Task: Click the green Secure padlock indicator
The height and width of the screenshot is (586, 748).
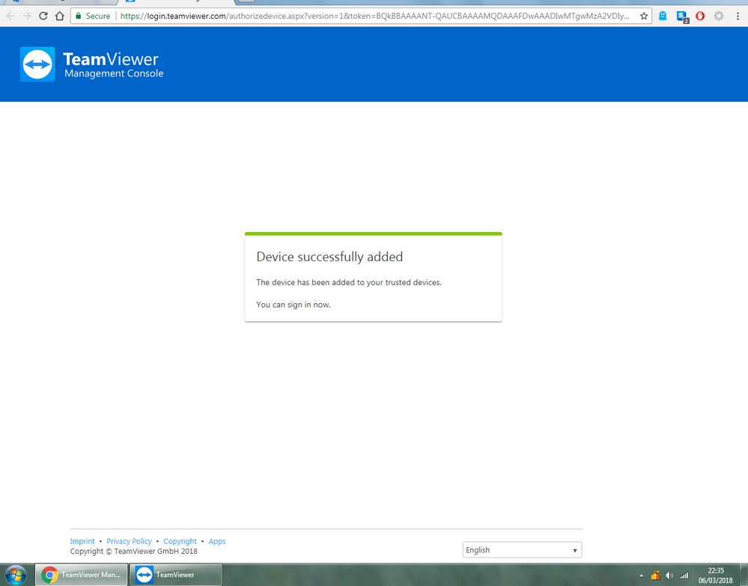Action: click(93, 16)
